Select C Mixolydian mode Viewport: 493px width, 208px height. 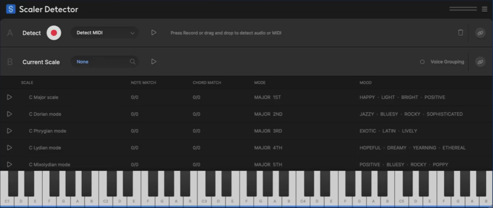pos(49,164)
